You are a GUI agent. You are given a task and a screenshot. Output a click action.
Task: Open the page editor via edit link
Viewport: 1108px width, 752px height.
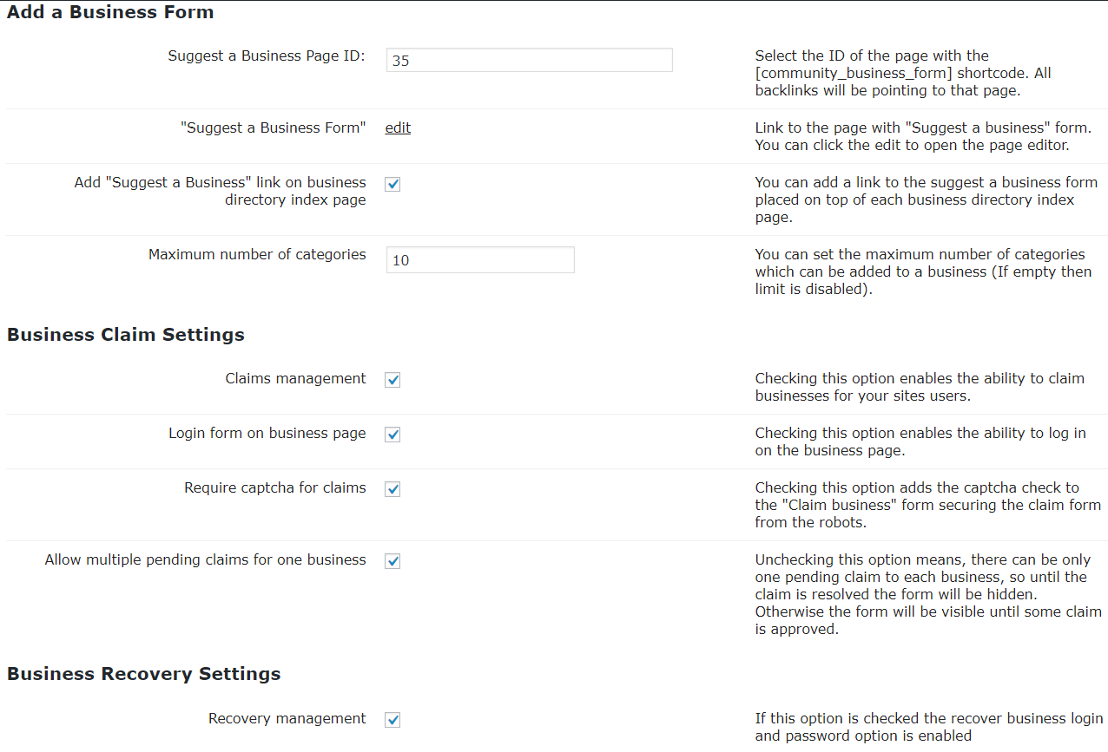tap(398, 128)
